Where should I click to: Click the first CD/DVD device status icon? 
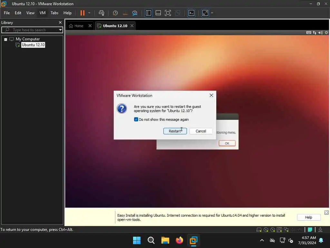click(266, 230)
